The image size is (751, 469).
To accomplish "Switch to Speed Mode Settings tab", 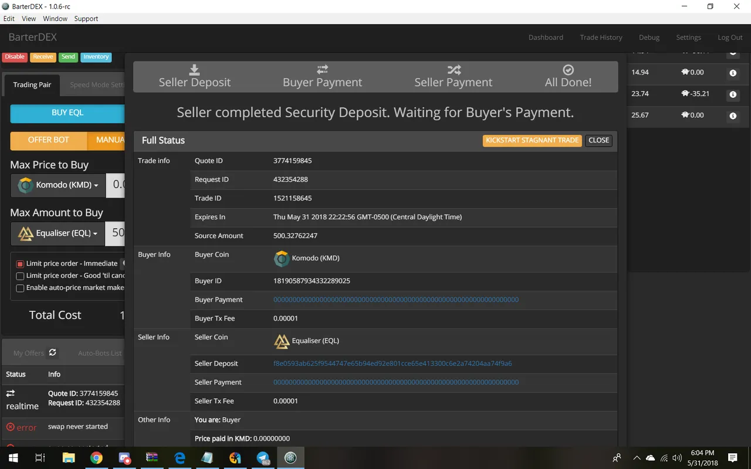I will pos(96,85).
